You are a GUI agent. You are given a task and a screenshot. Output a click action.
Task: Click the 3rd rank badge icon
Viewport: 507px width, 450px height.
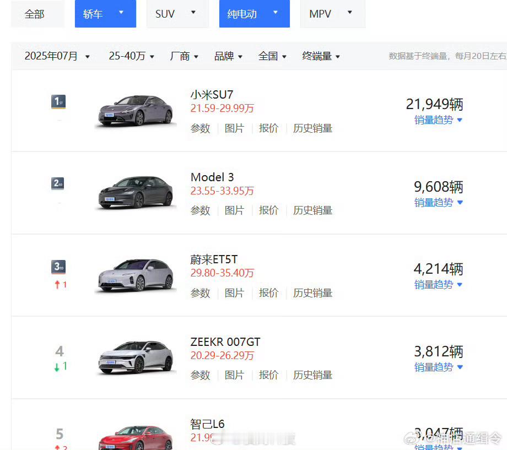click(58, 267)
